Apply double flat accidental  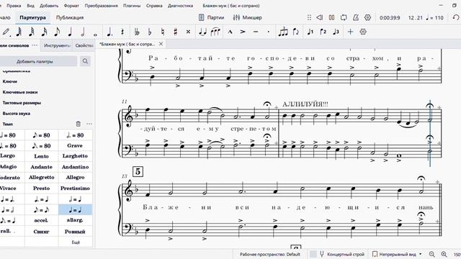137,32
